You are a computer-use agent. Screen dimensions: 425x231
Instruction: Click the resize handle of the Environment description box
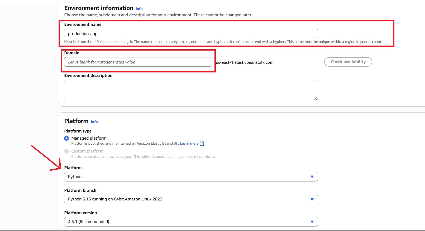(316, 98)
